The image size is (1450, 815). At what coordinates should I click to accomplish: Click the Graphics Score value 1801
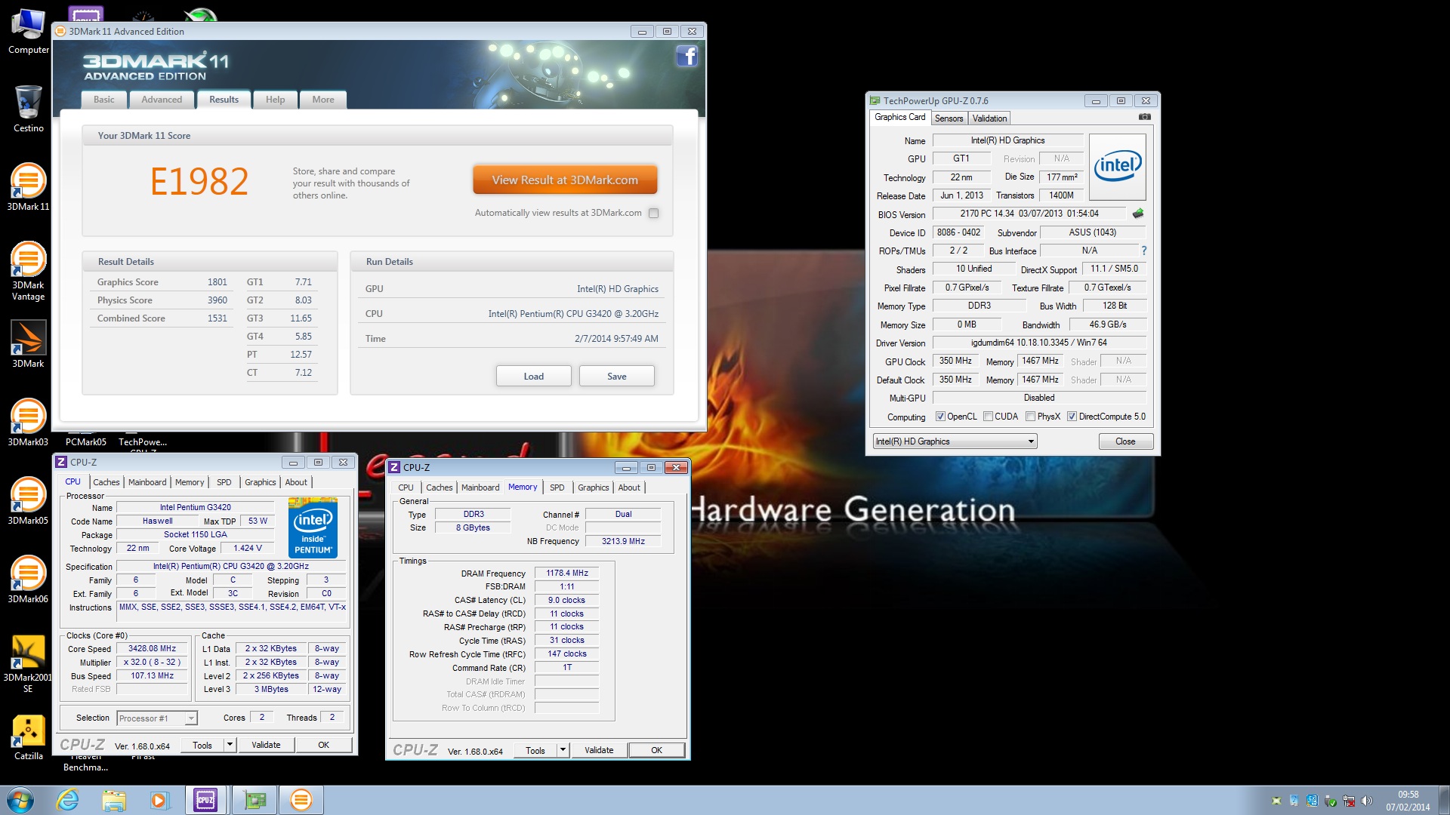tap(217, 282)
